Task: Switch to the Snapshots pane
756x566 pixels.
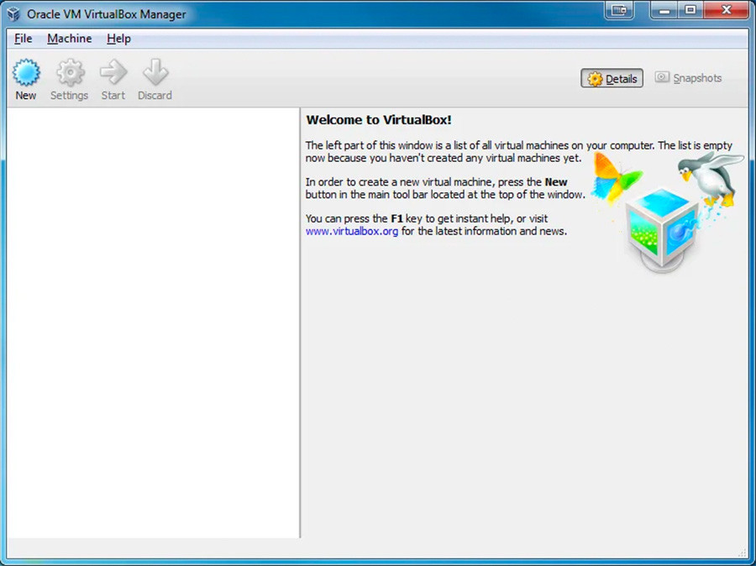Action: (x=689, y=78)
